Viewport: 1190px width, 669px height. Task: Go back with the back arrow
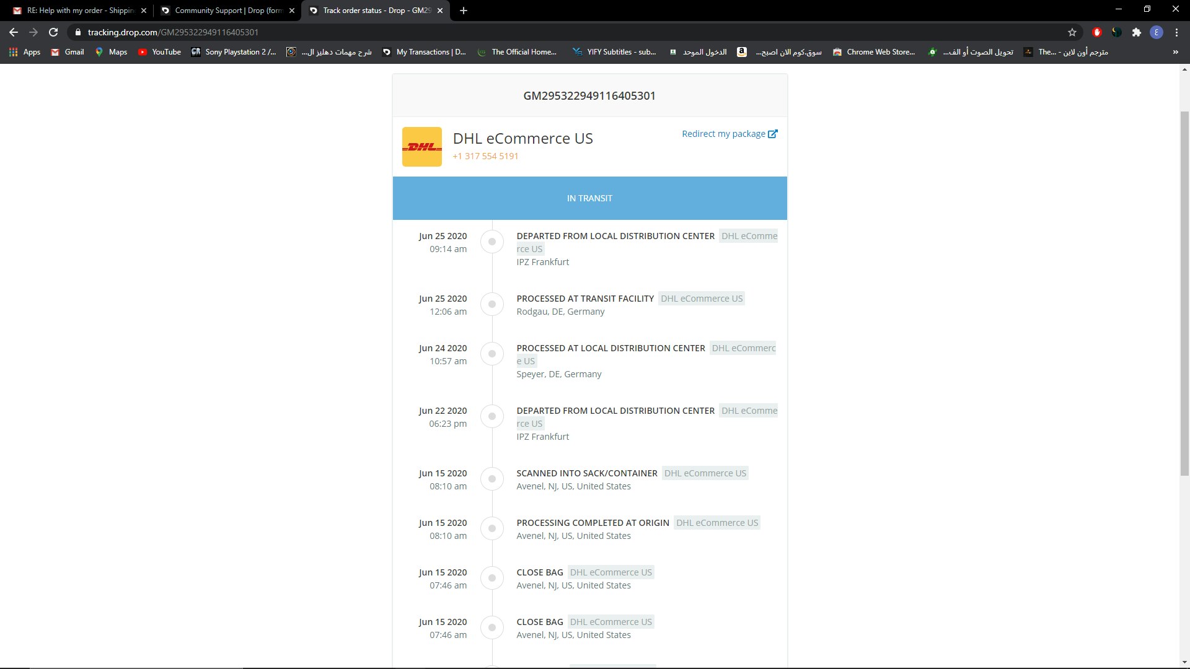coord(14,32)
